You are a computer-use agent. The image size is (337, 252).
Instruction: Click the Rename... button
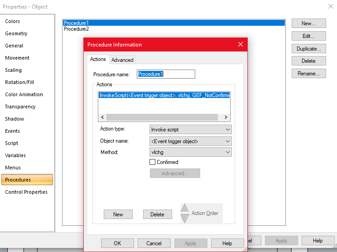coord(308,74)
